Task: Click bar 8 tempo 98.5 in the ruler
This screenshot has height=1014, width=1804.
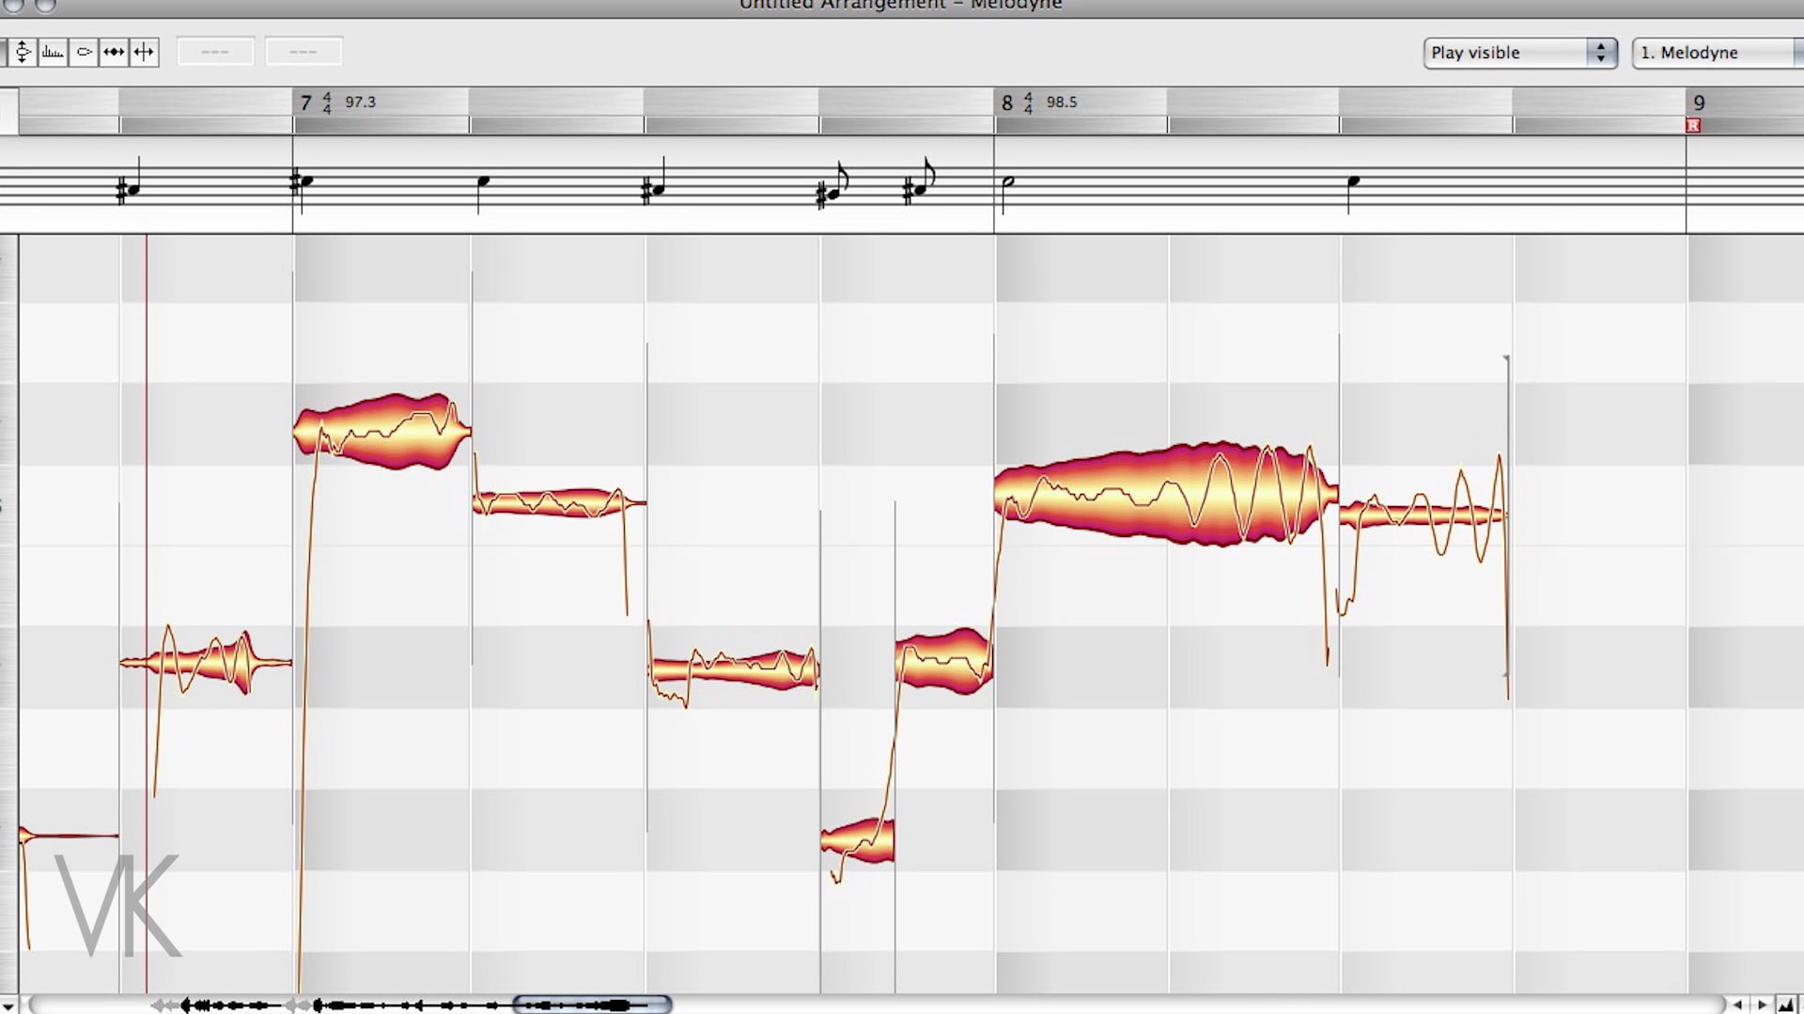Action: [x=1061, y=102]
